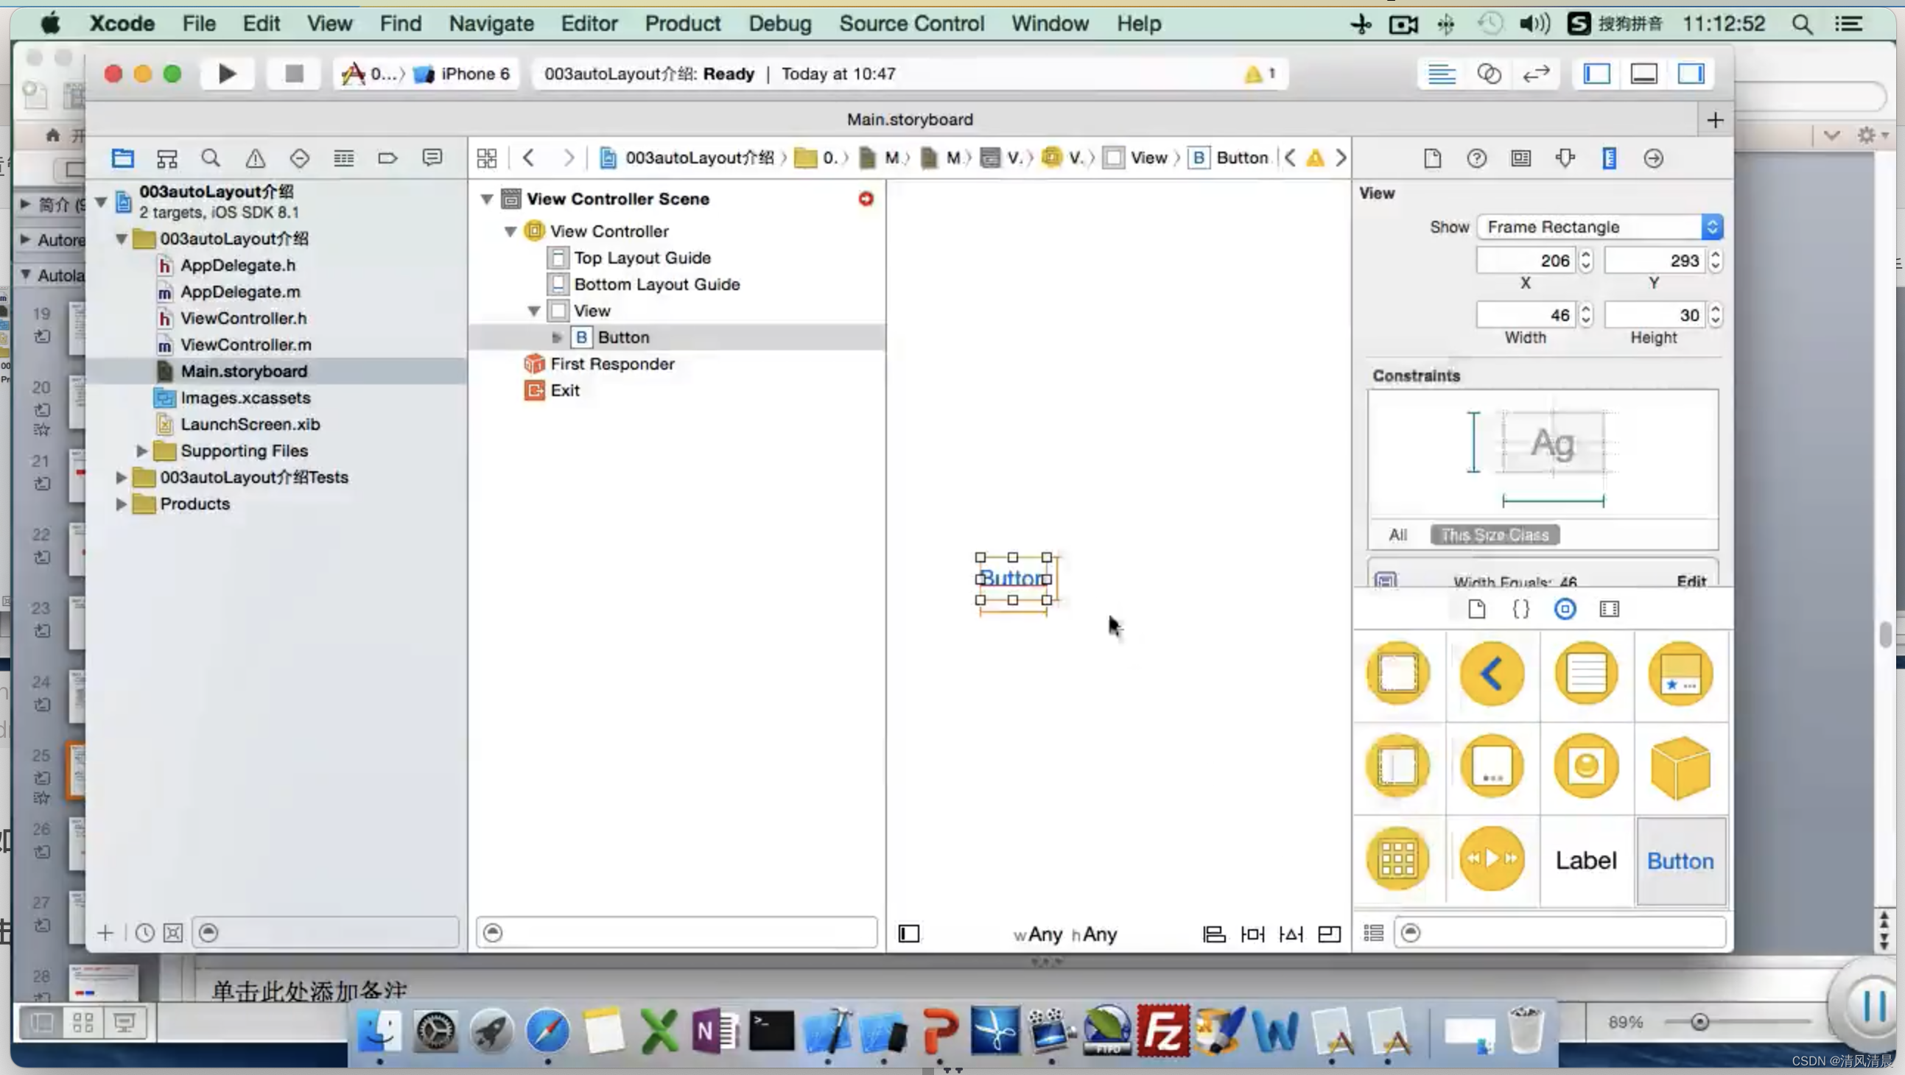Expand the Button item in outline

tap(557, 338)
